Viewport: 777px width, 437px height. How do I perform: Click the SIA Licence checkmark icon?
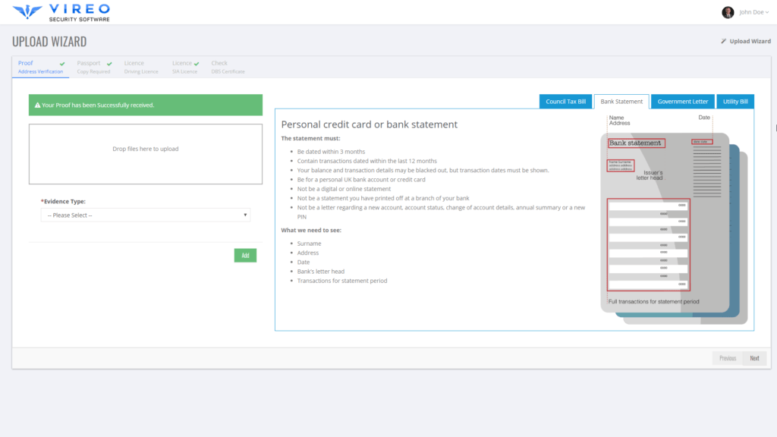click(x=196, y=63)
